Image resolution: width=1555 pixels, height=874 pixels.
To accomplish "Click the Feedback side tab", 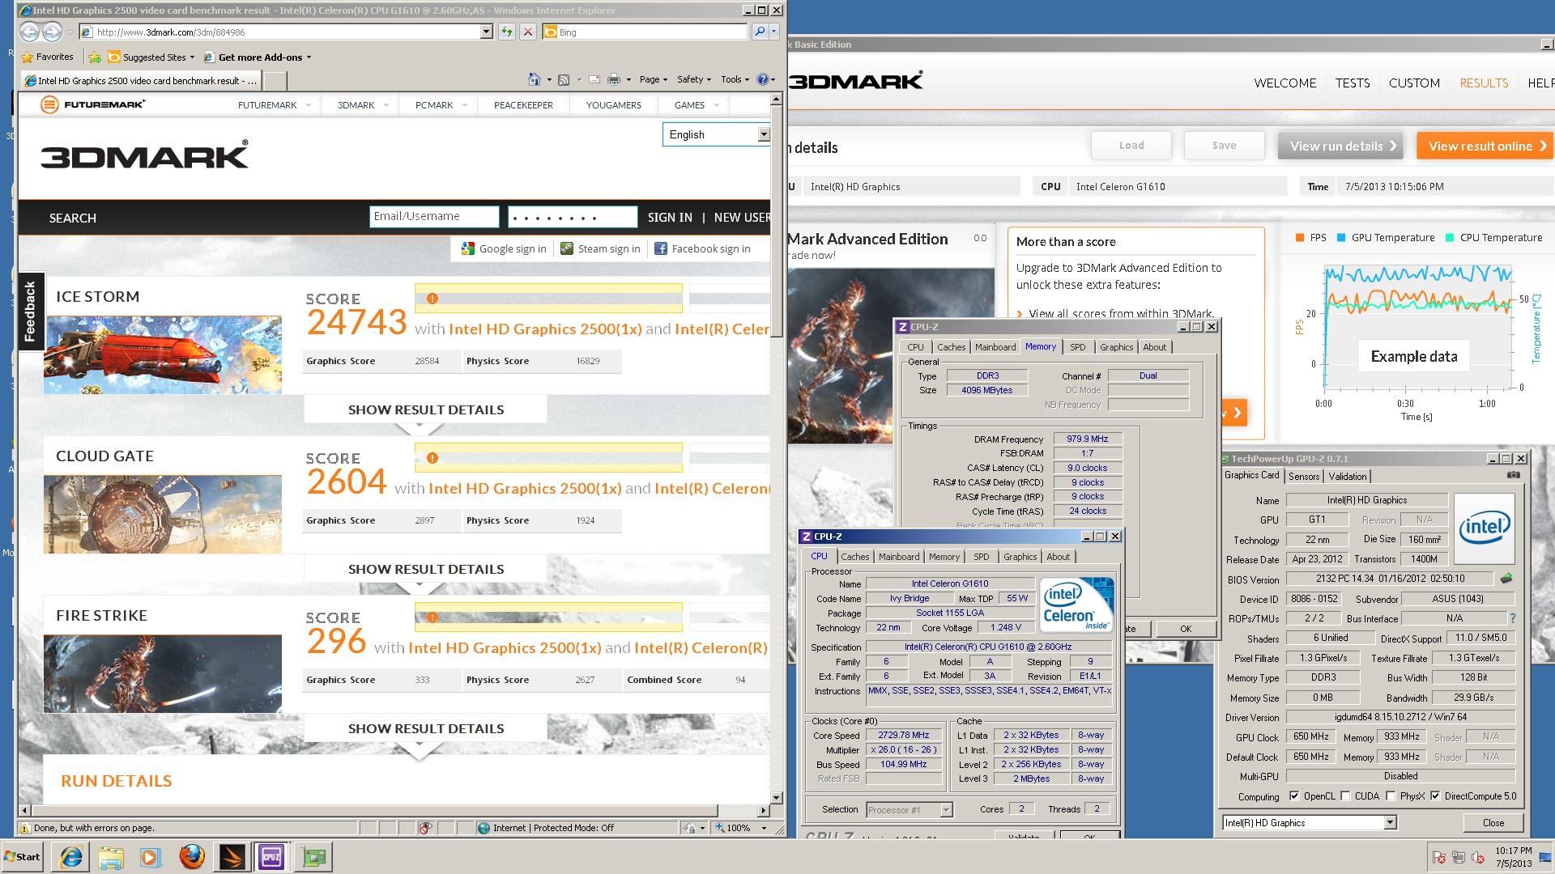I will [x=30, y=311].
